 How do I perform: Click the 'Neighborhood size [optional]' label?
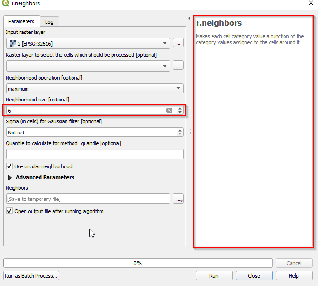click(38, 100)
